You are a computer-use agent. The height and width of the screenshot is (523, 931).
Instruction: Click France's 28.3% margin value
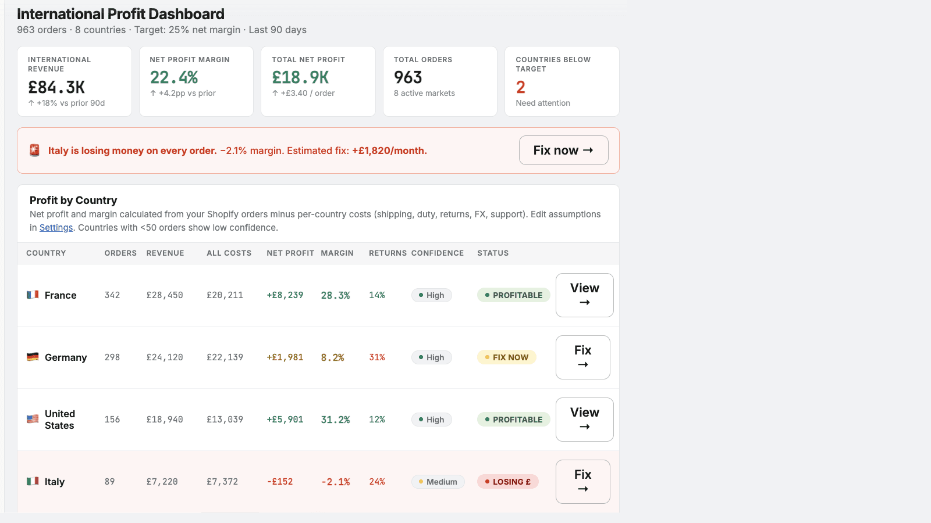336,295
